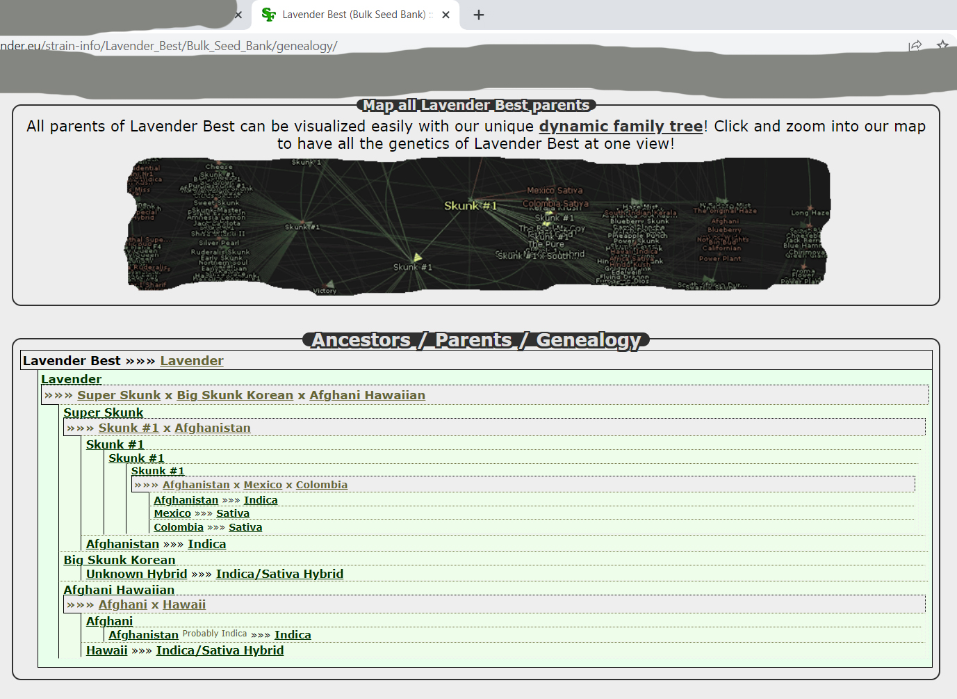This screenshot has height=699, width=957.
Task: Open Afghanistan in the Skunk #1 cross row
Action: tap(196, 485)
